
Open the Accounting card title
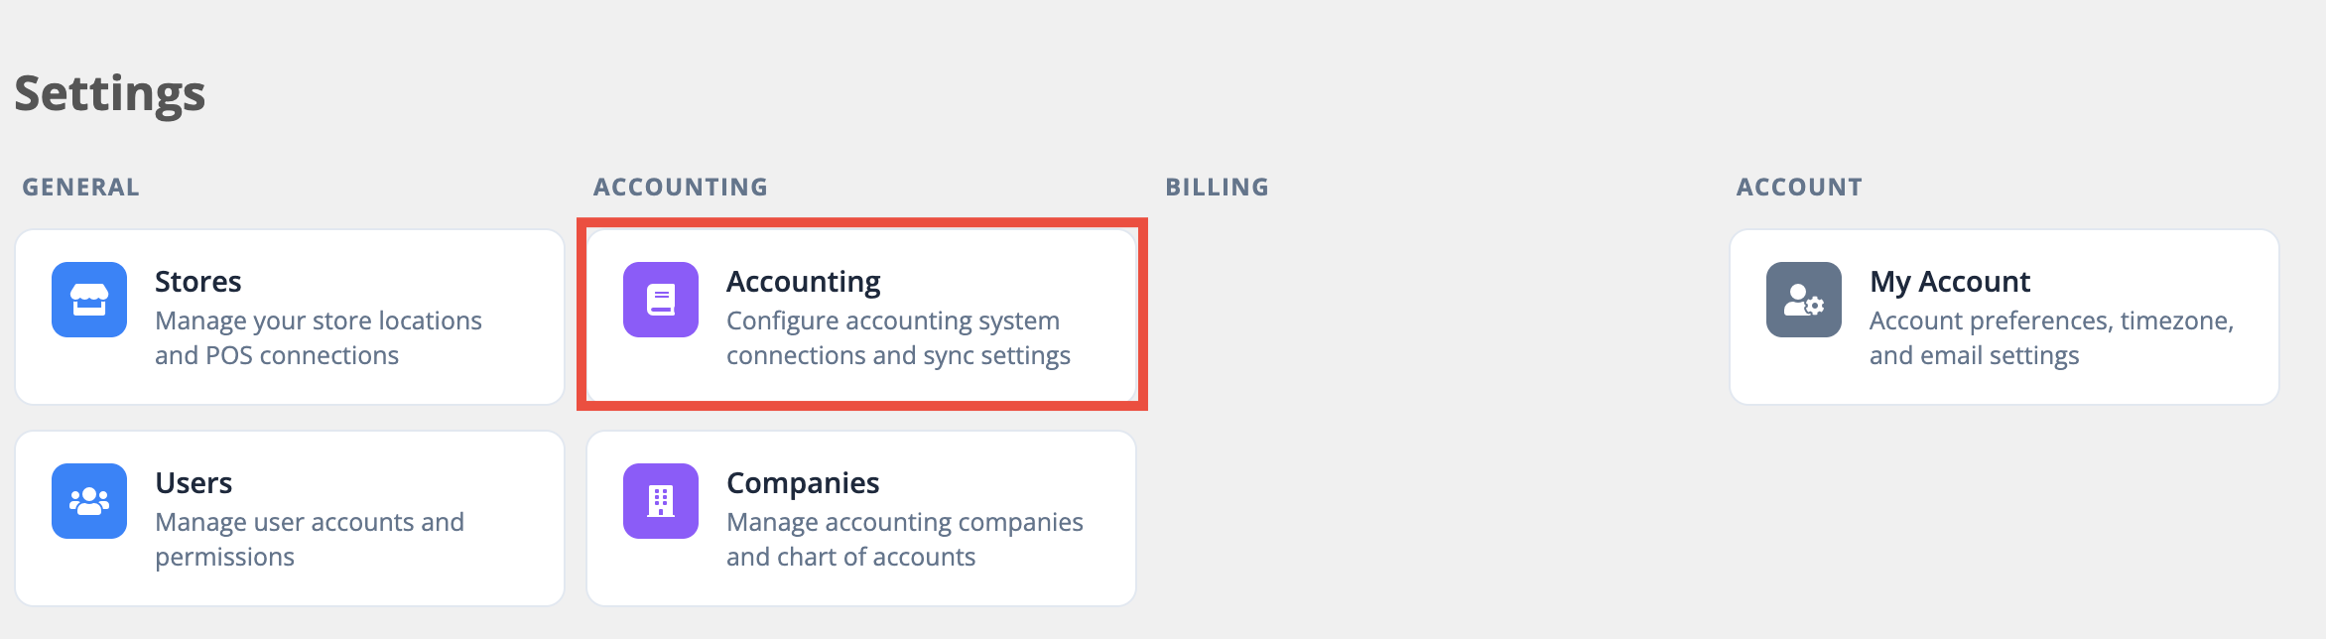(804, 282)
